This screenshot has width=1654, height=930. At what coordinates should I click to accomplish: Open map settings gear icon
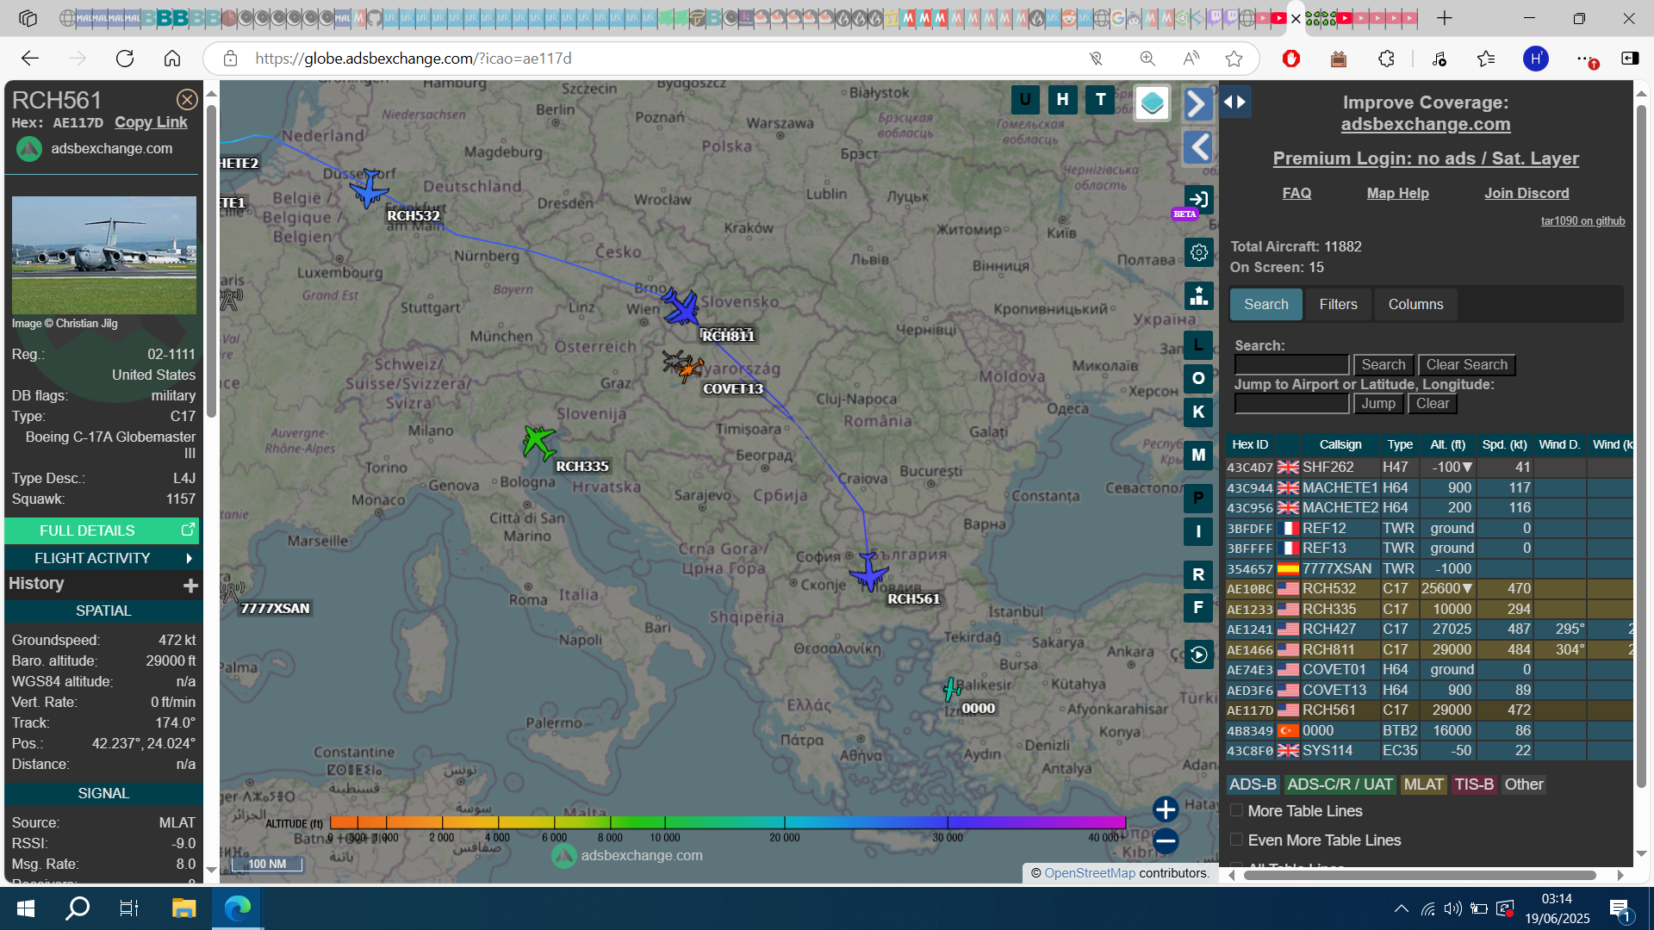click(1198, 252)
